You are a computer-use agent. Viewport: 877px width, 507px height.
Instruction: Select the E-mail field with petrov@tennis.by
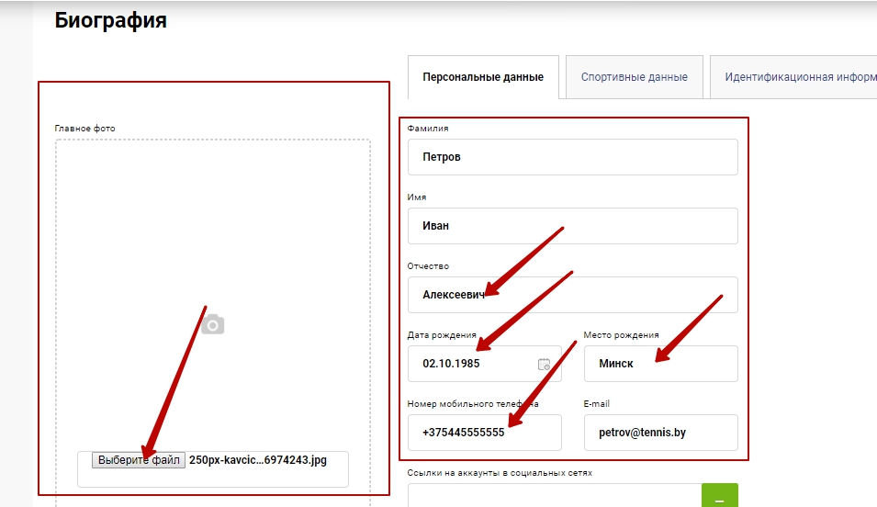pyautogui.click(x=660, y=433)
